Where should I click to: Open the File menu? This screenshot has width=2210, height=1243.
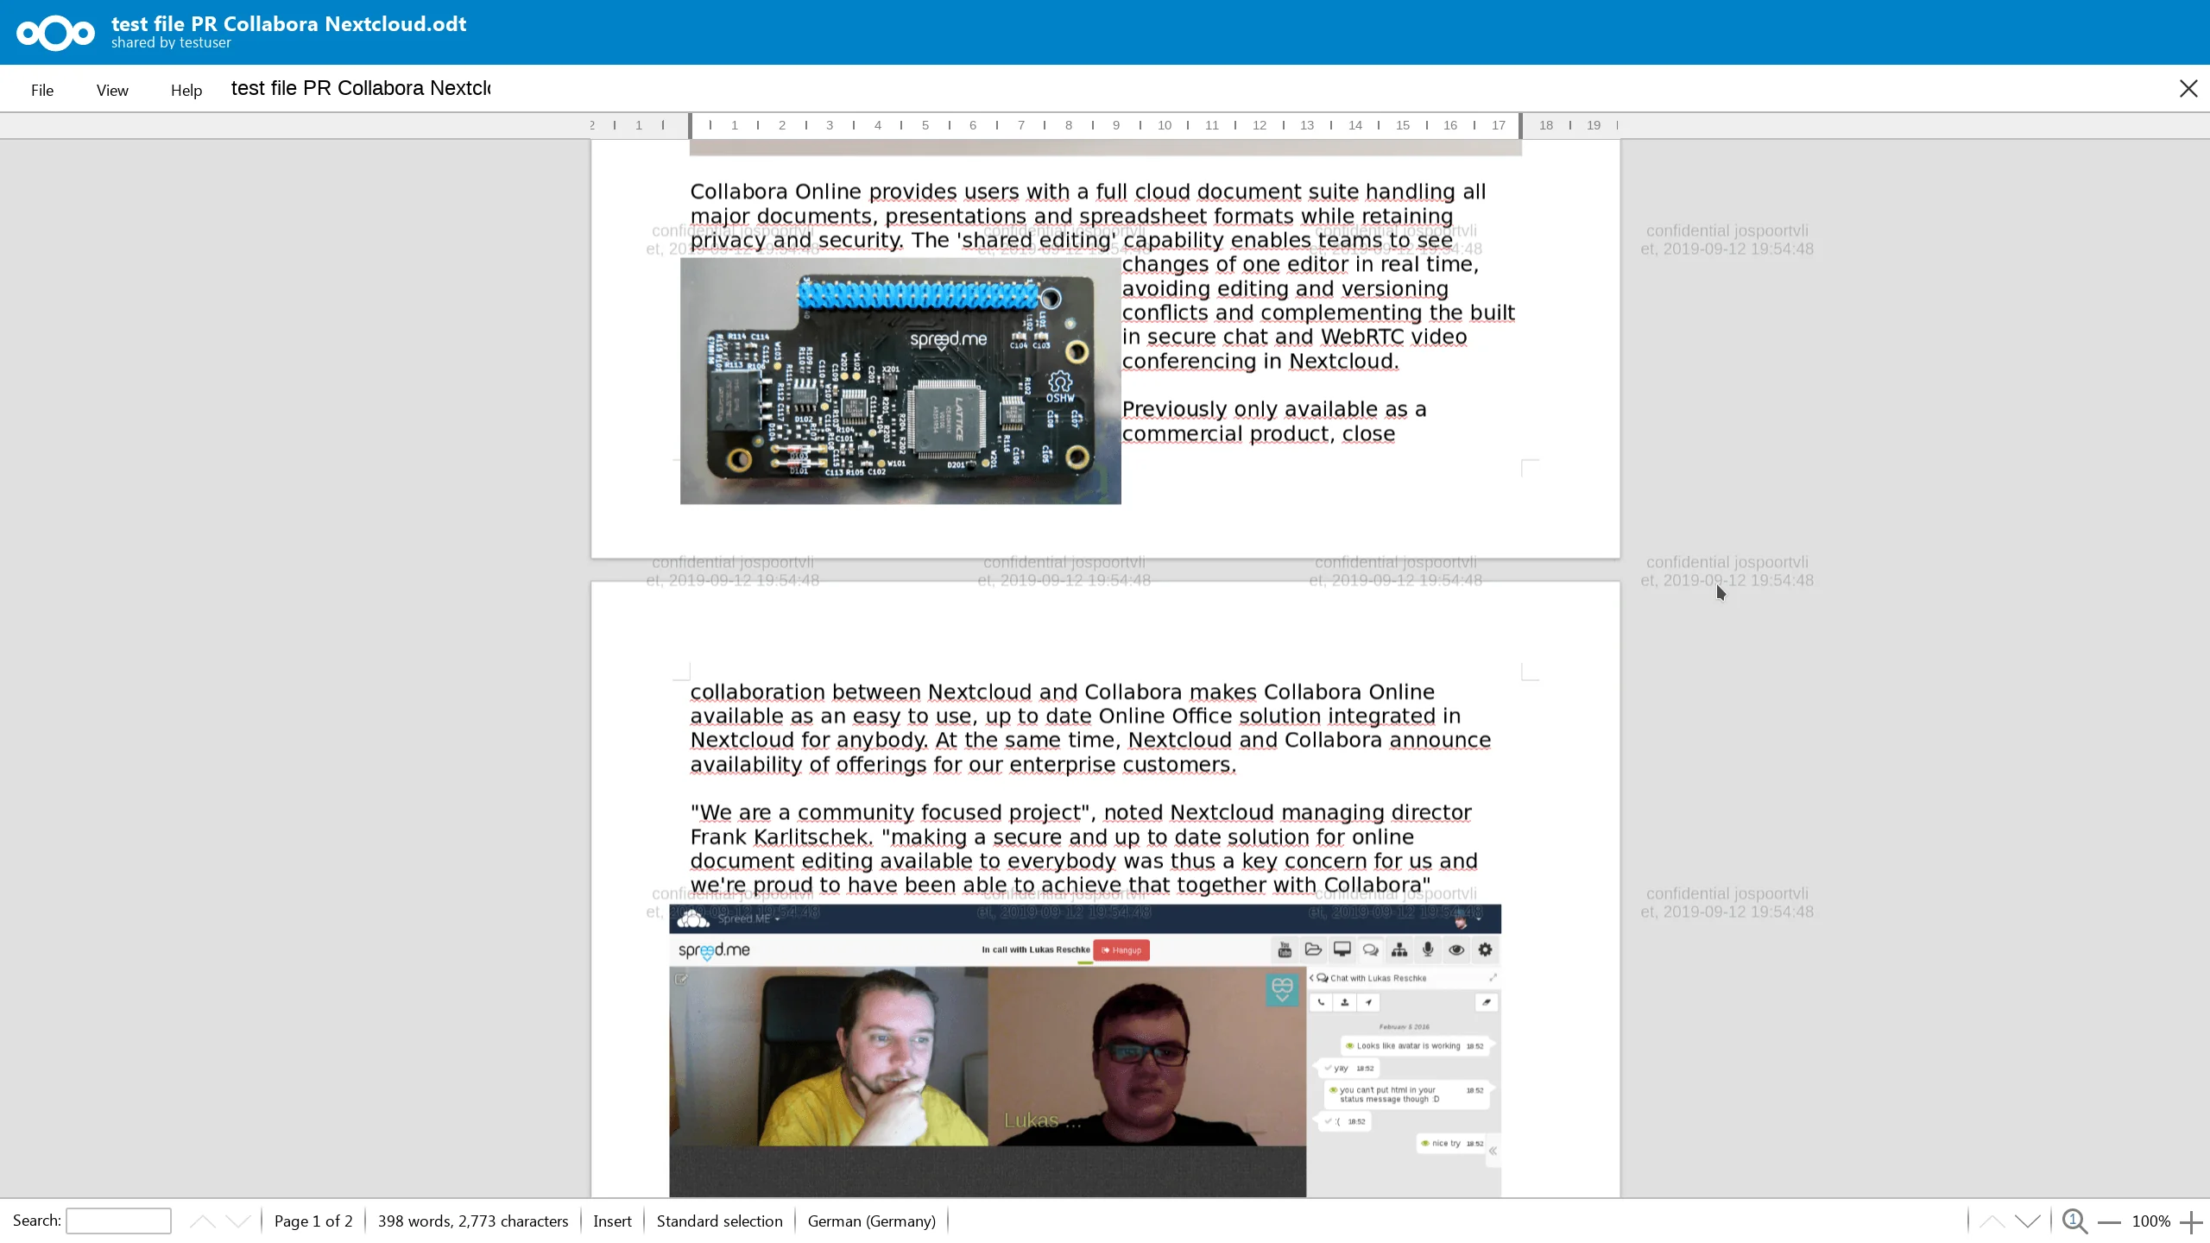coord(42,90)
